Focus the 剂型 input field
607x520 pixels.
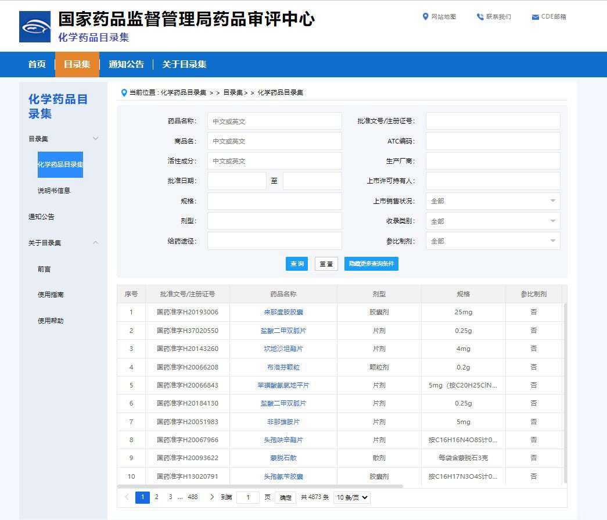(275, 221)
